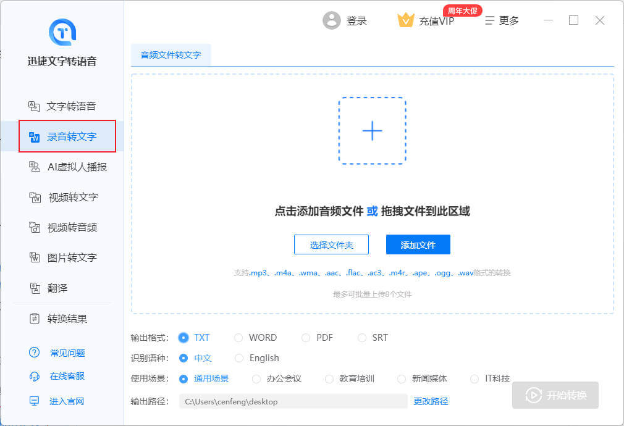This screenshot has height=426, width=624.
Task: Set recognition language to English
Action: click(239, 358)
